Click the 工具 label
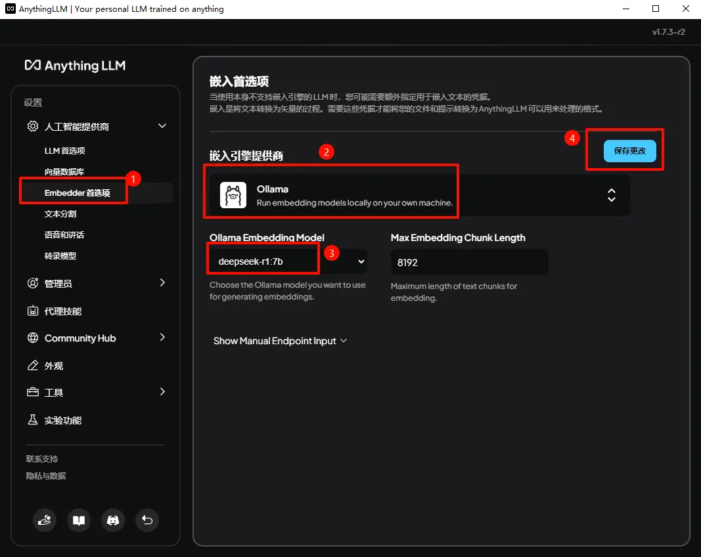This screenshot has height=557, width=701. pos(54,393)
